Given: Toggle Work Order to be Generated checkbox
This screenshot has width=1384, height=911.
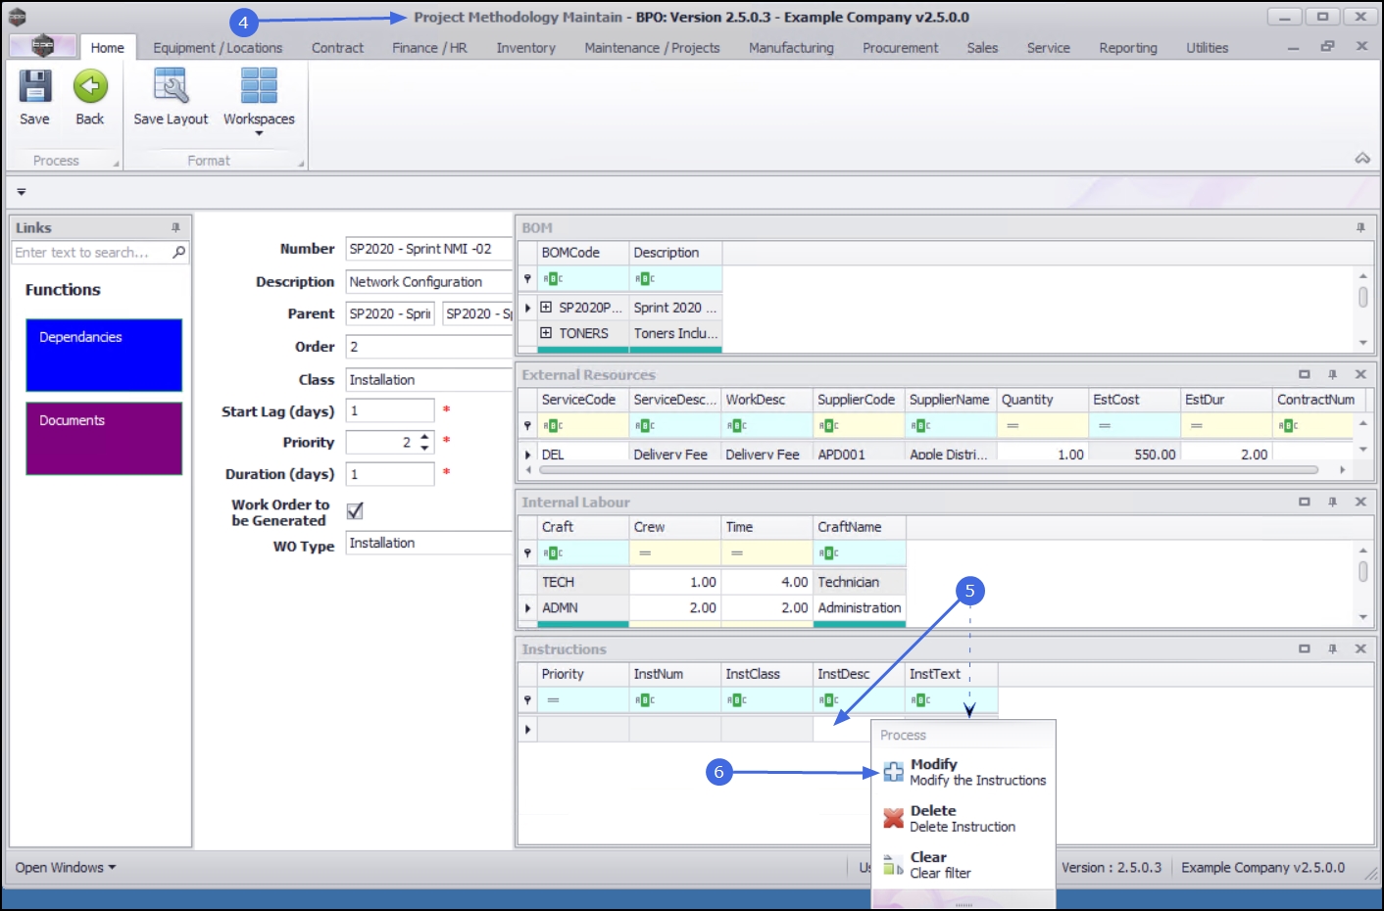Looking at the screenshot, I should click(x=355, y=510).
